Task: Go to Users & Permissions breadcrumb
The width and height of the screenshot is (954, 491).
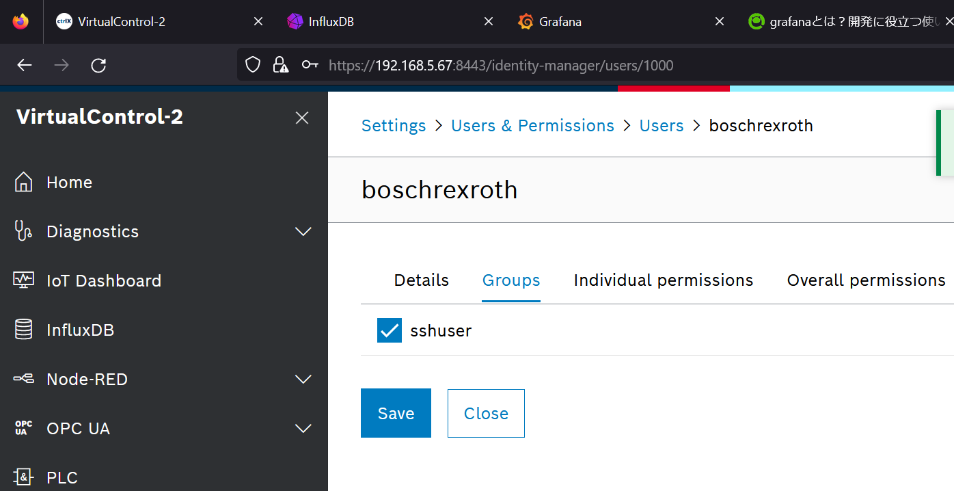Action: click(x=533, y=126)
